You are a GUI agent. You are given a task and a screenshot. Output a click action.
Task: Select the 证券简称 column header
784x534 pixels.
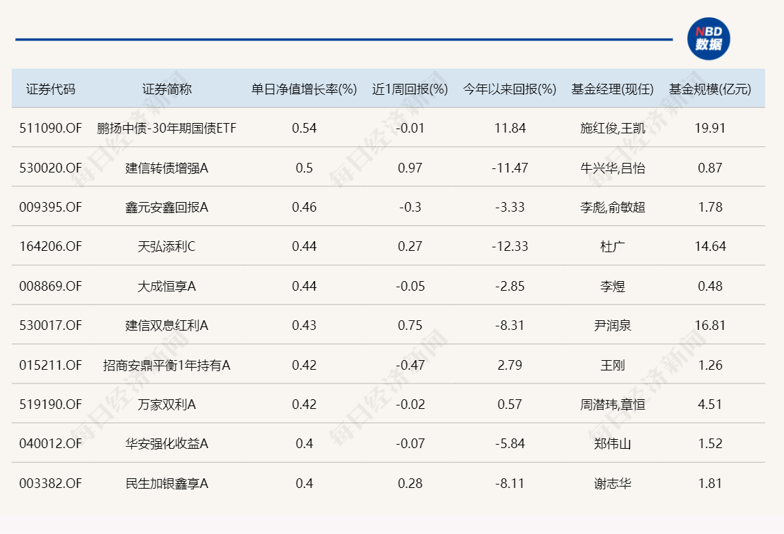167,89
